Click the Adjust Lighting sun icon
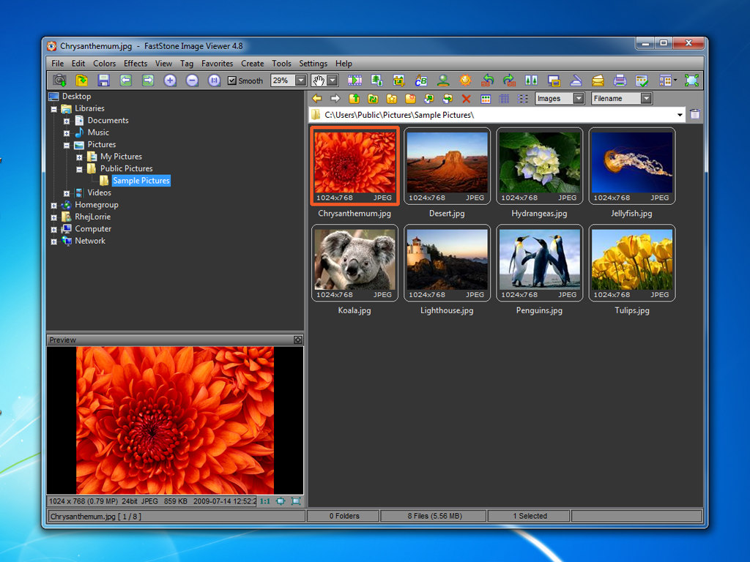The height and width of the screenshot is (562, 750). point(465,80)
